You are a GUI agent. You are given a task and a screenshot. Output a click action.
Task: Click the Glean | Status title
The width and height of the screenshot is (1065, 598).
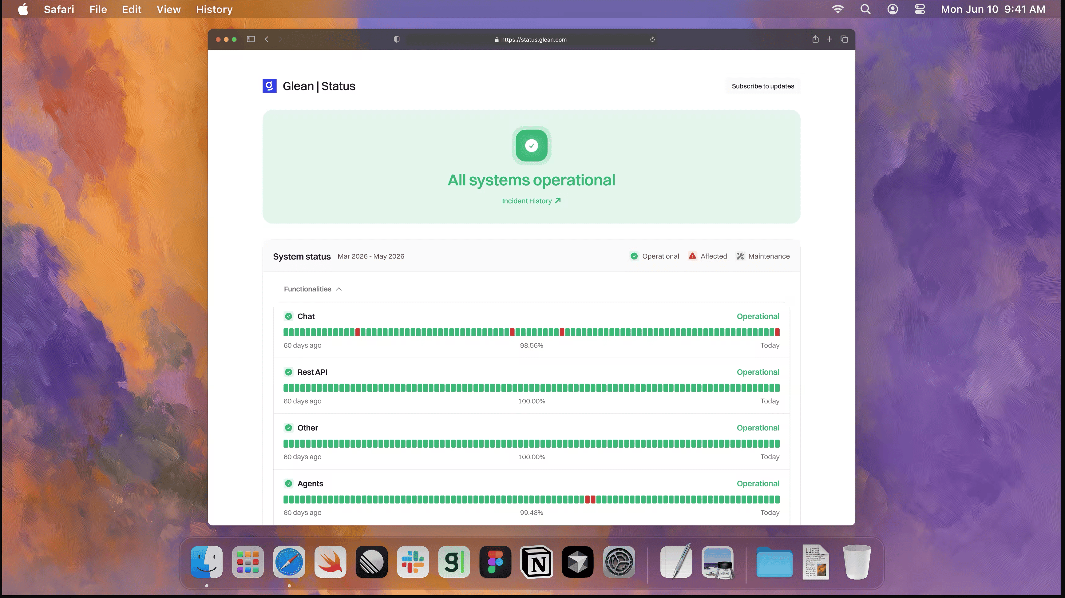pyautogui.click(x=319, y=86)
